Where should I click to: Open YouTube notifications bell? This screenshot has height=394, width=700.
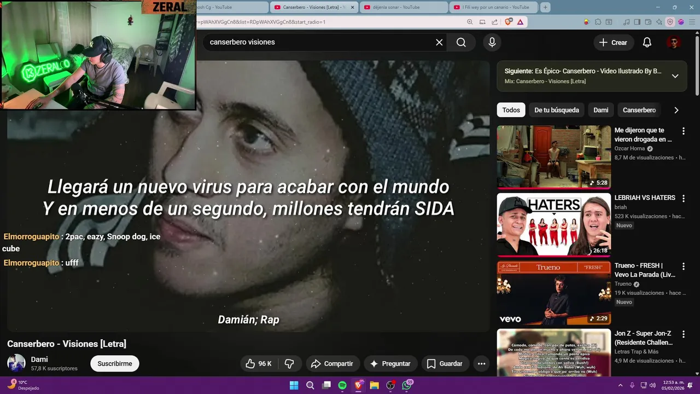coord(647,42)
